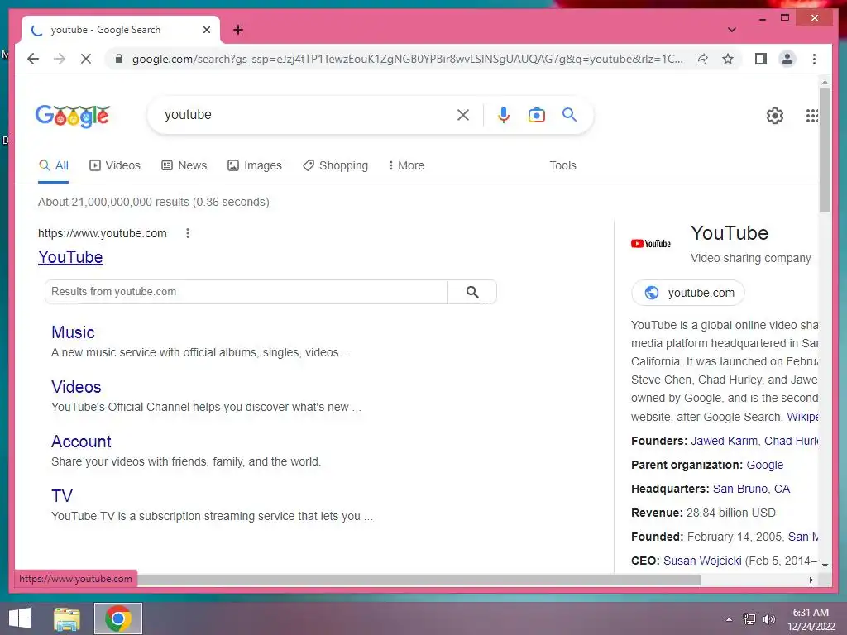This screenshot has height=635, width=847.
Task: Open the Susan Wojcicki CEO link
Action: tap(702, 561)
